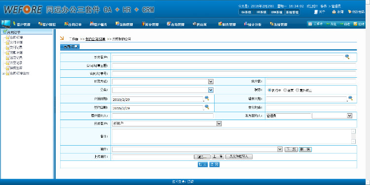370x185 pixels.
Task: Click the 下载 download button
Action: pos(291,149)
